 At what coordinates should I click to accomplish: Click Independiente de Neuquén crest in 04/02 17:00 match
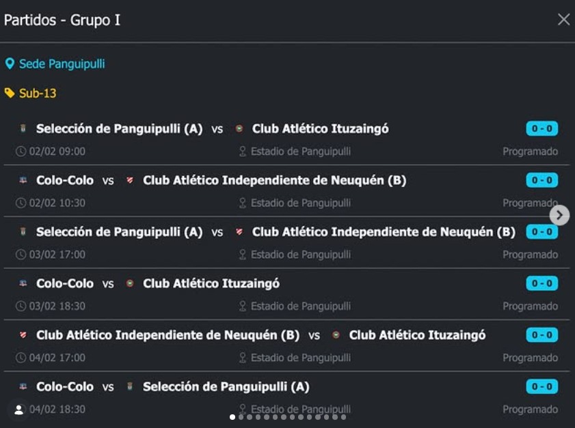pyautogui.click(x=23, y=335)
